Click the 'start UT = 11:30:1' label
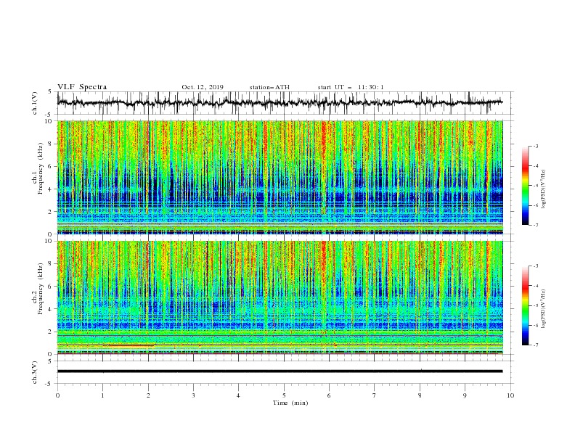575x444 pixels. click(x=351, y=87)
